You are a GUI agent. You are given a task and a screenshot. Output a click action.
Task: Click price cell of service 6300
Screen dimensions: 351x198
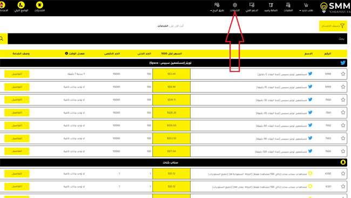pos(172,174)
